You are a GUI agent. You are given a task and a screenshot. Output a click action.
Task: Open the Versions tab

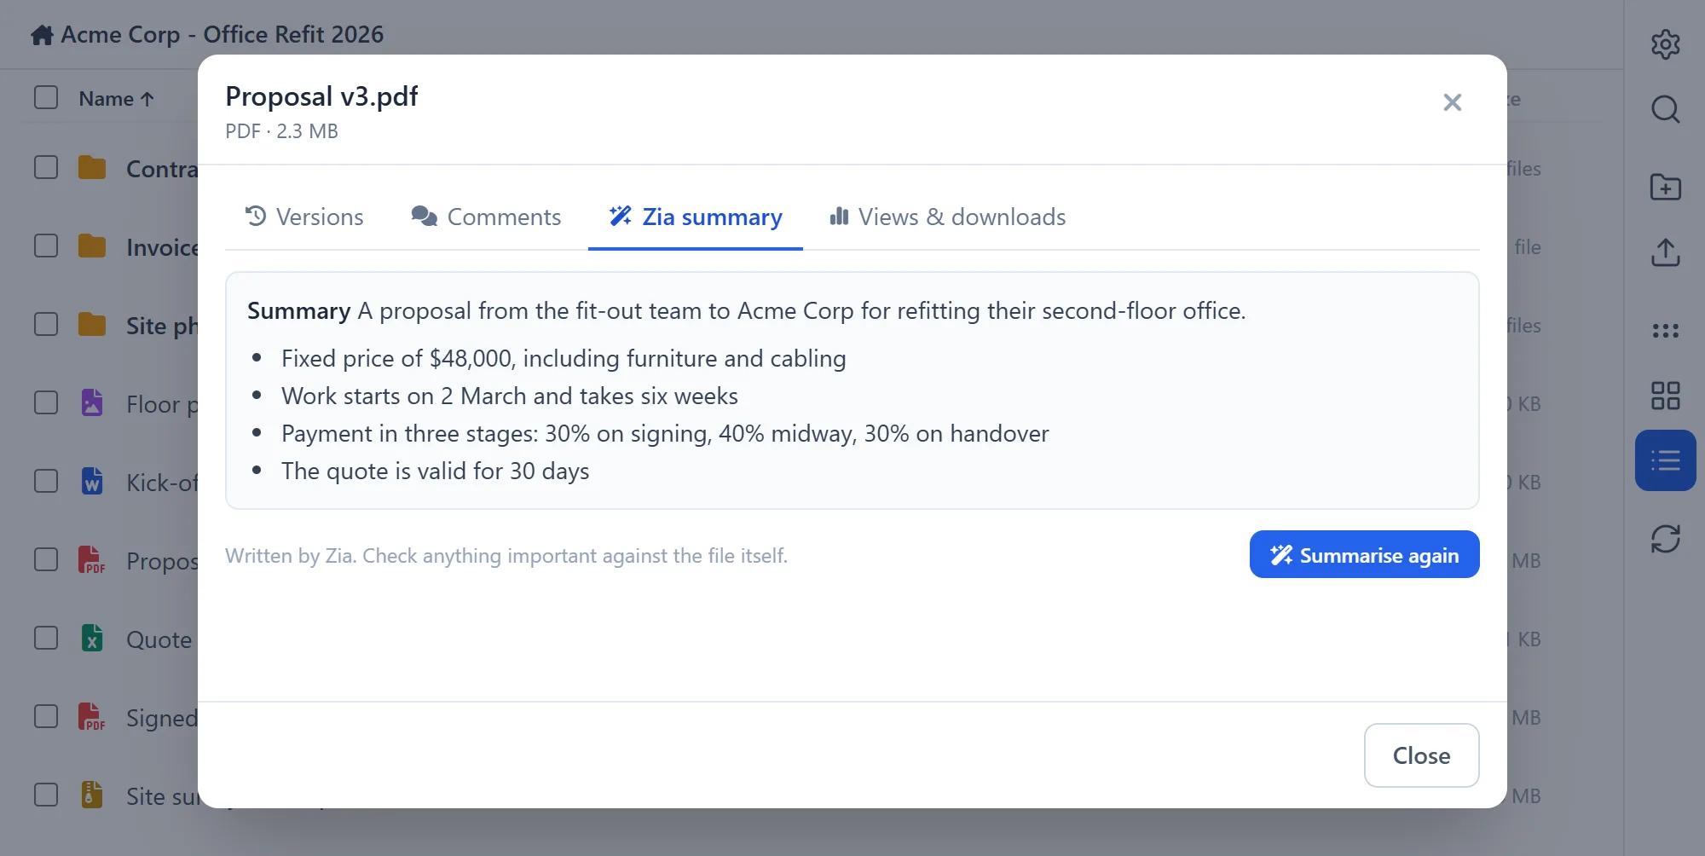click(x=303, y=217)
